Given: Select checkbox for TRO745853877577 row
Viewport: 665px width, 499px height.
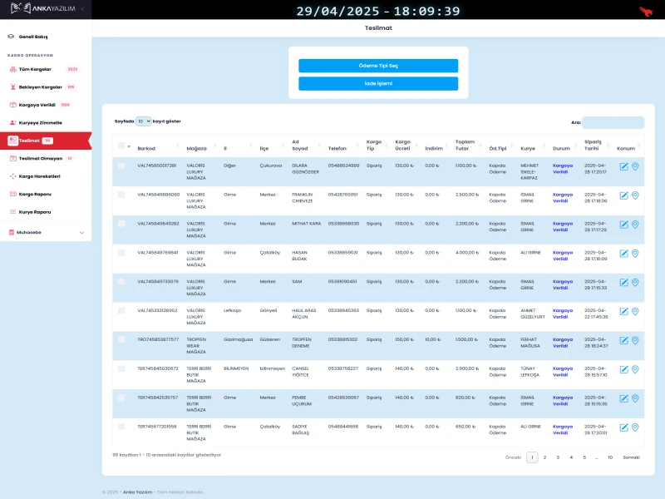Looking at the screenshot, I should (121, 339).
